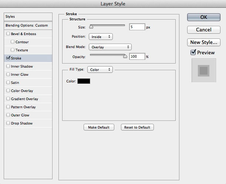Select the Pattern Overlay label
The image size is (226, 184).
(23, 107)
